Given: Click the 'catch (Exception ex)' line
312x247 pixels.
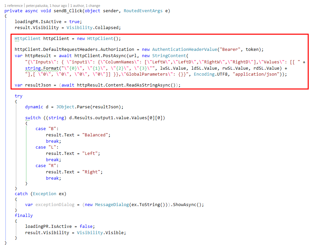Looking at the screenshot, I should pos(40,194).
